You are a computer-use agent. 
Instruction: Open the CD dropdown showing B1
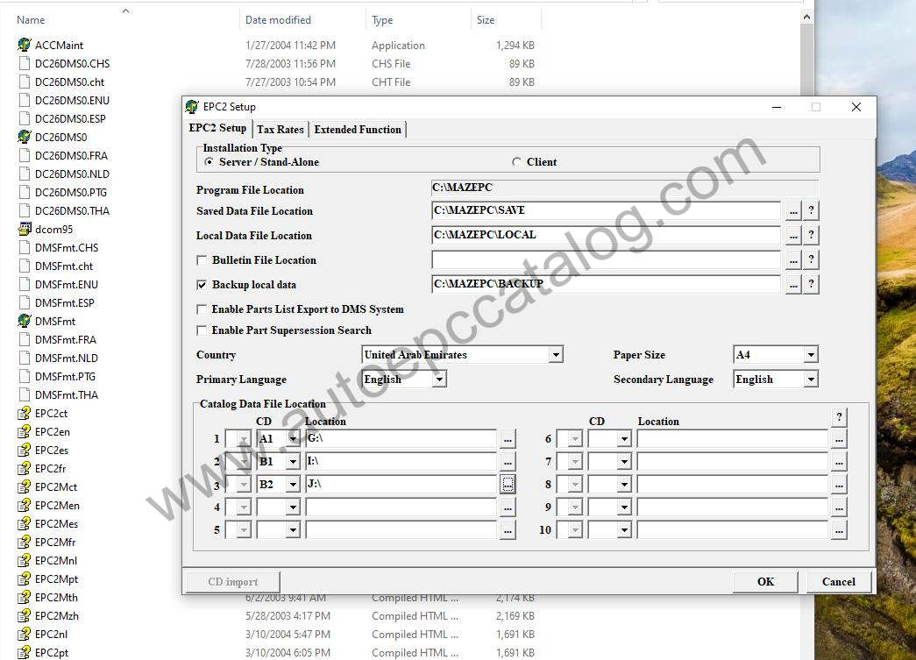pyautogui.click(x=293, y=461)
